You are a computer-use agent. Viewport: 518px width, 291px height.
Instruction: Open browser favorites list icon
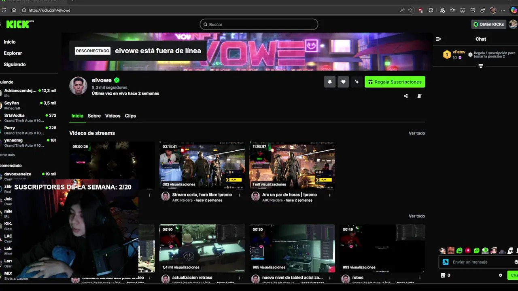pos(452,10)
